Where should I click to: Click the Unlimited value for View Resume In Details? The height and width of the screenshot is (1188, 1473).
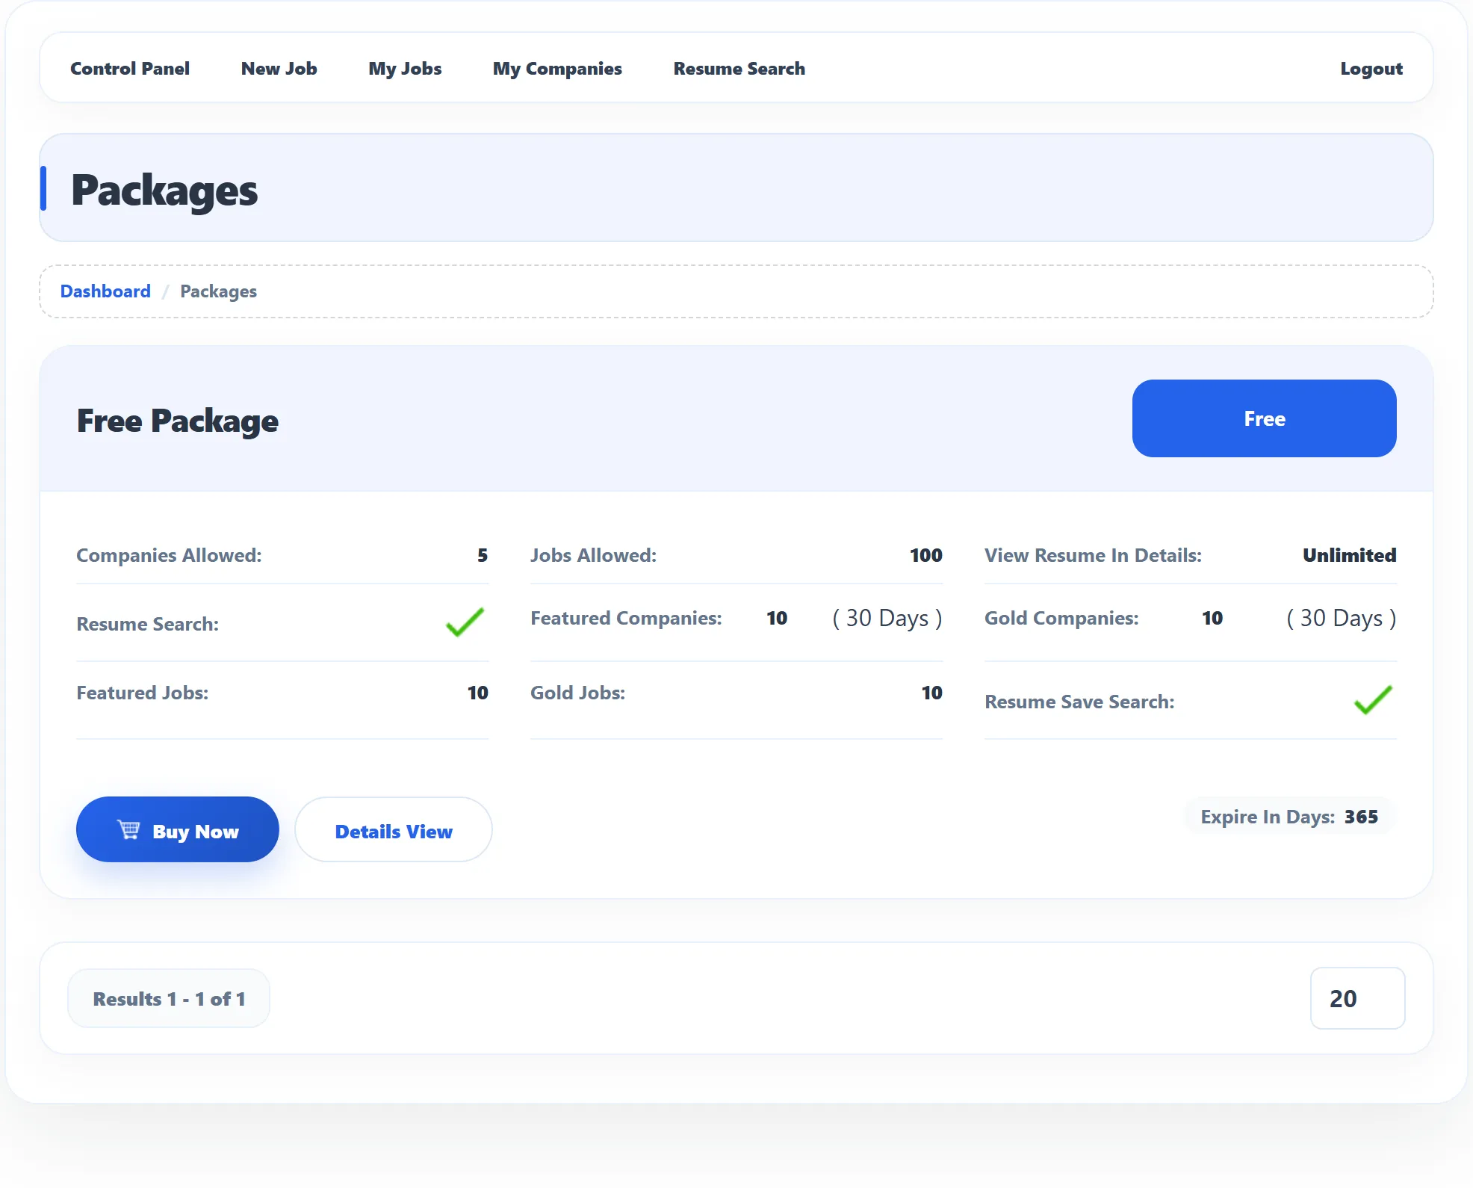[x=1350, y=555]
